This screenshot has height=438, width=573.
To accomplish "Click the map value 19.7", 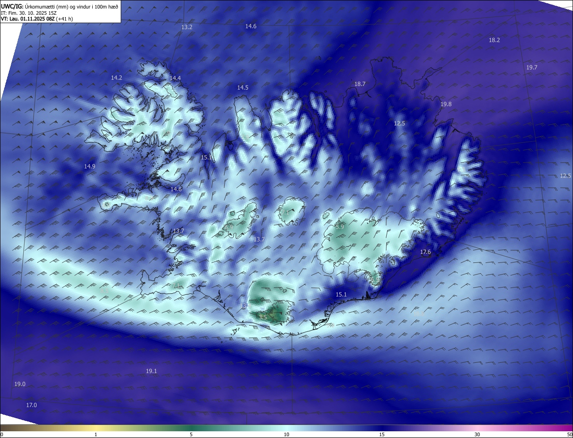I will pyautogui.click(x=532, y=68).
